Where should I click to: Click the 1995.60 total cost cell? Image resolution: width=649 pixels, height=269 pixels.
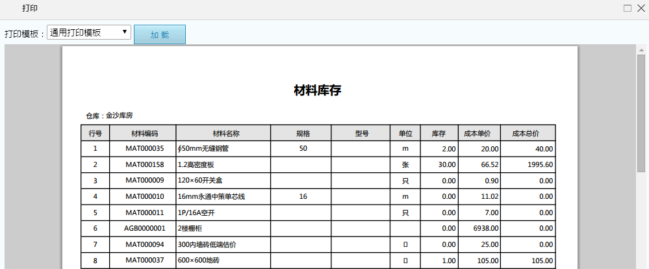528,165
